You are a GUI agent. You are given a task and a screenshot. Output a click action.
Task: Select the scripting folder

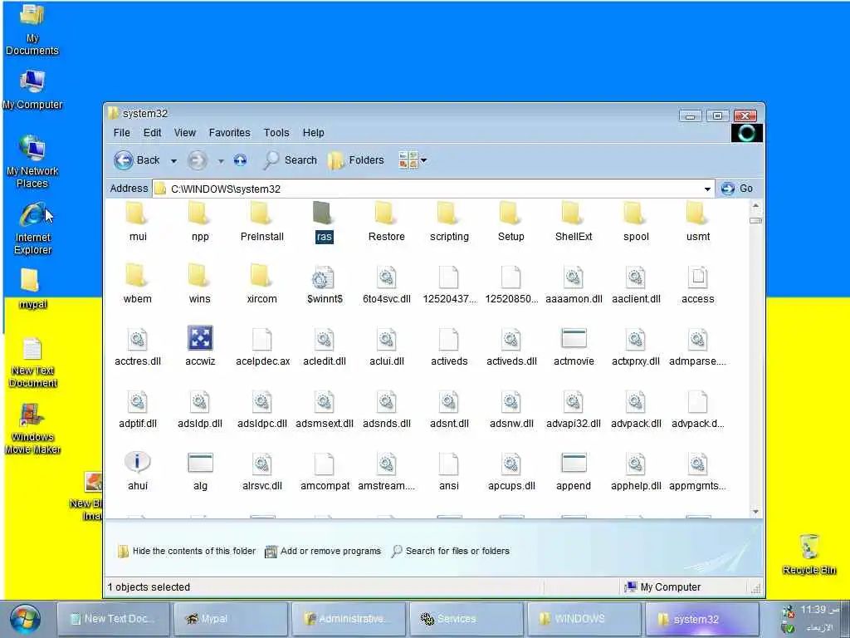point(449,223)
